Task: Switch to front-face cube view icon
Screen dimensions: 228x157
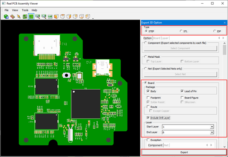Action: (56, 17)
